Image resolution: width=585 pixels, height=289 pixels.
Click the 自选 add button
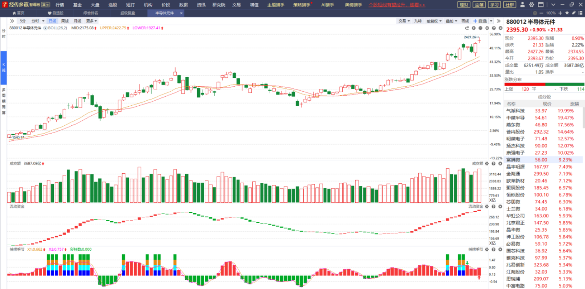point(480,21)
